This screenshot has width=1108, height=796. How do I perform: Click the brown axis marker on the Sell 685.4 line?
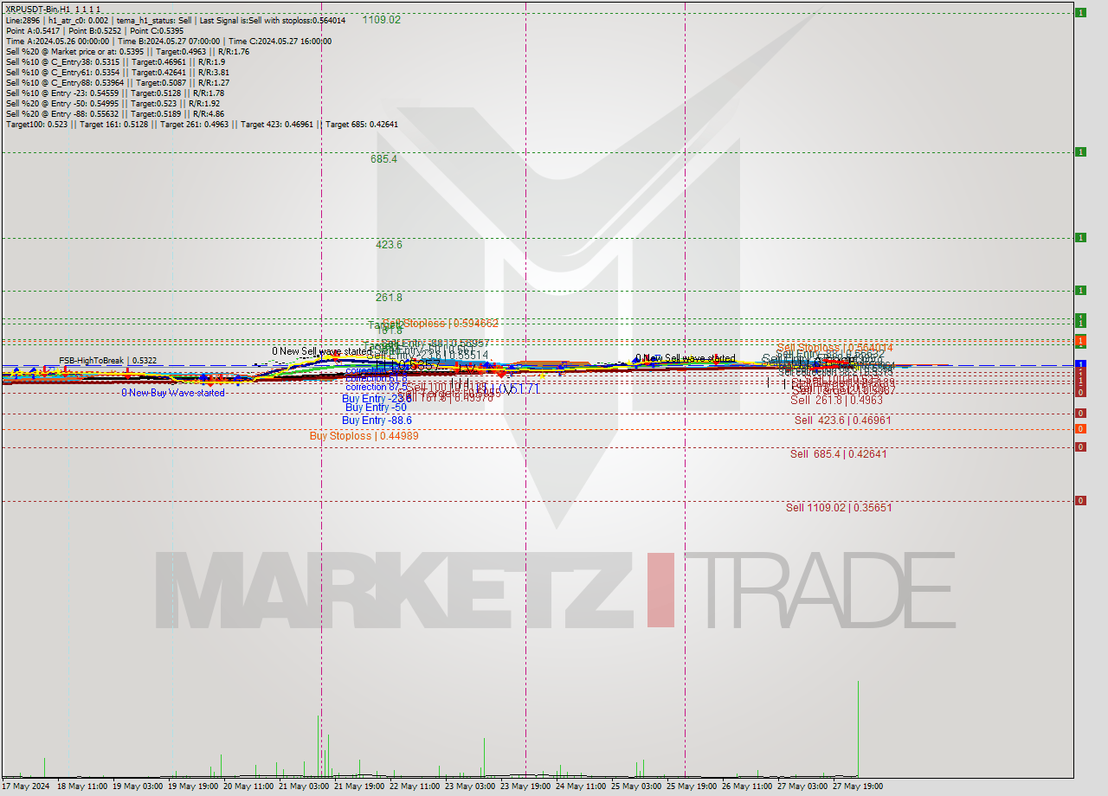click(x=1080, y=447)
